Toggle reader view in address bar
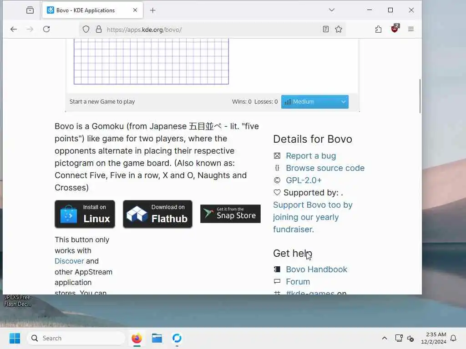 click(x=326, y=29)
